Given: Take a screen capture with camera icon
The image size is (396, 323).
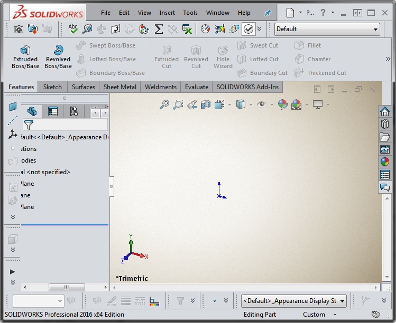Looking at the screenshot, I should (18, 29).
